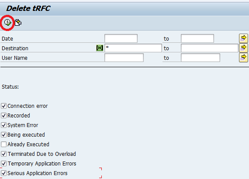Open multiple selection for User Name
This screenshot has height=179, width=249.
pyautogui.click(x=243, y=58)
